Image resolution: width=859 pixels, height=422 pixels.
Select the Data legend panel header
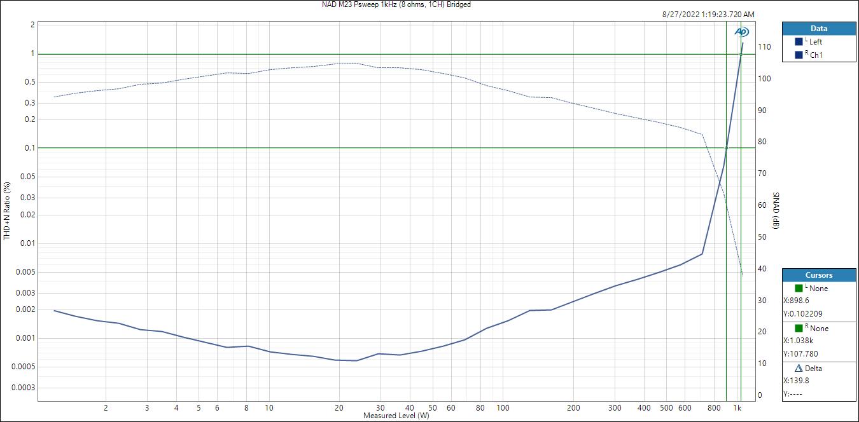tap(819, 29)
